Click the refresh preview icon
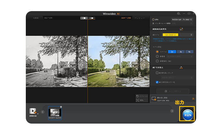 [138, 96]
